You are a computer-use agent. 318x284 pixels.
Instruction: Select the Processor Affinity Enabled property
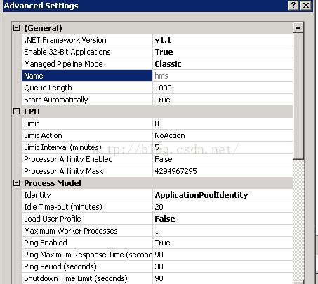[x=87, y=159]
